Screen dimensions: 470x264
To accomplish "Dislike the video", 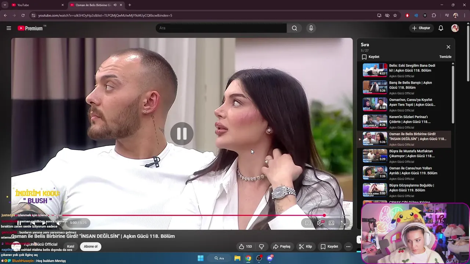I will point(261,246).
